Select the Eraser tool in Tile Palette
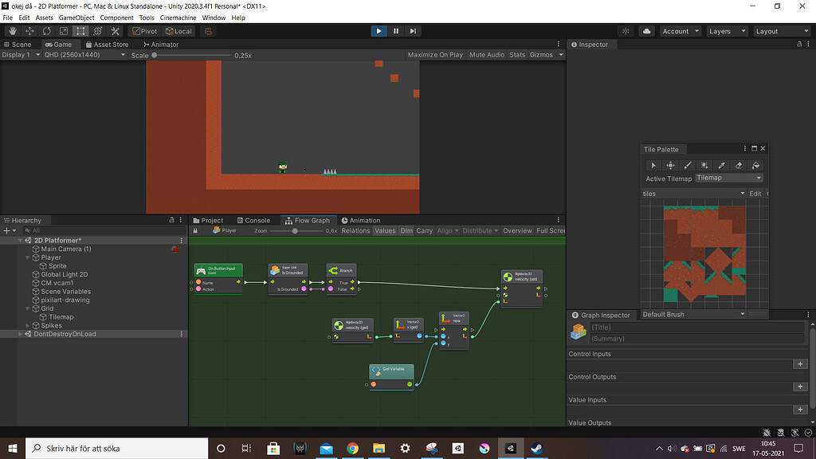The image size is (816, 459). coord(739,165)
